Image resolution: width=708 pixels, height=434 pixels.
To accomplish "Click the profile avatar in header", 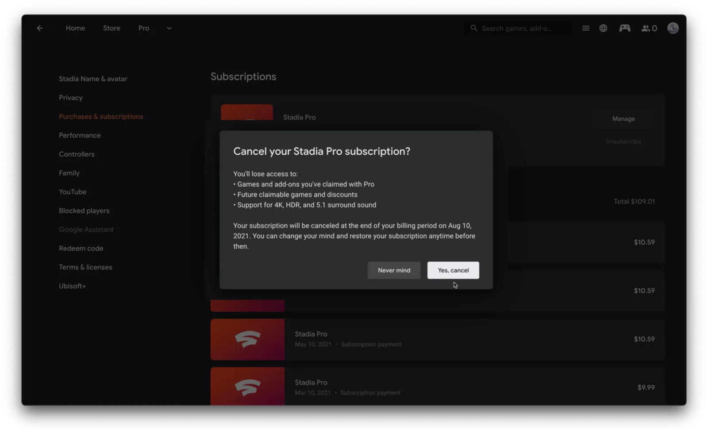I will 673,28.
